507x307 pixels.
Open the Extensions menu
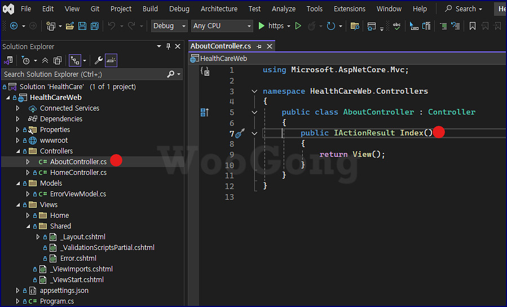350,8
